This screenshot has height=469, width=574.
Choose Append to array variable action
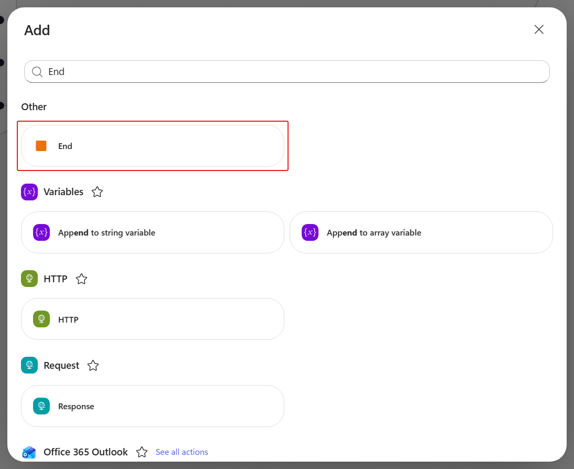pyautogui.click(x=421, y=232)
